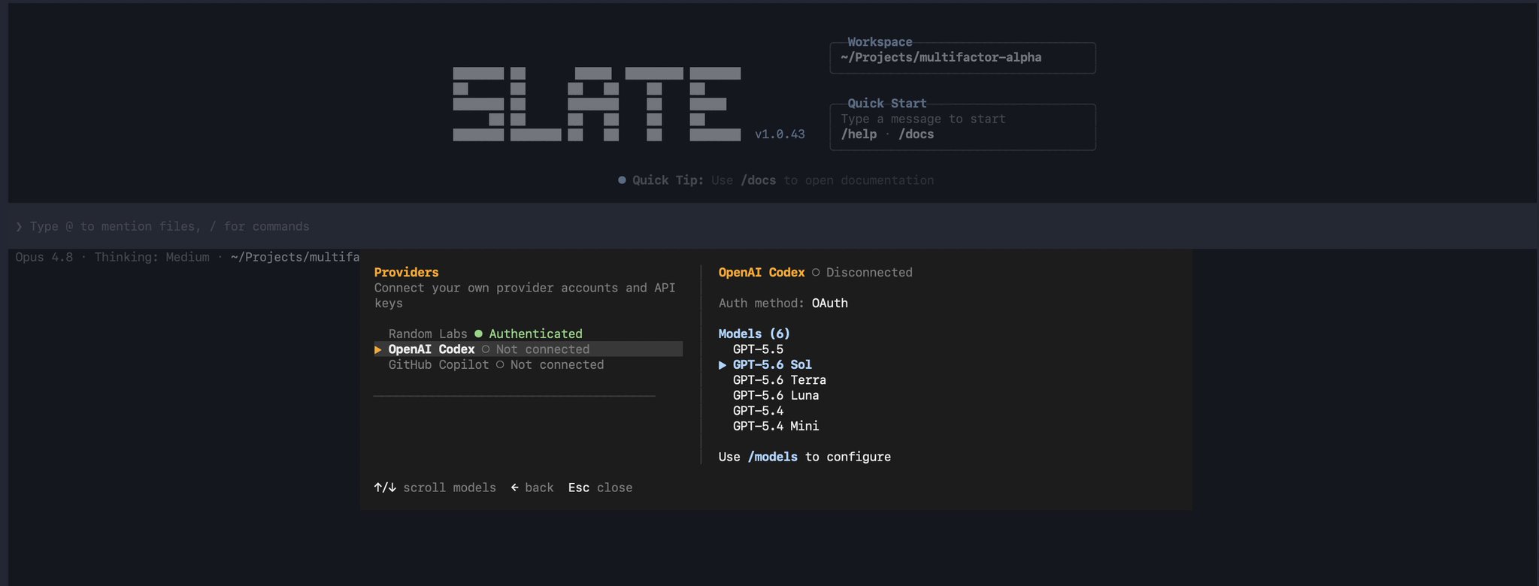The height and width of the screenshot is (586, 1539).
Task: Click the /docs command in Quick Start
Action: (x=916, y=134)
